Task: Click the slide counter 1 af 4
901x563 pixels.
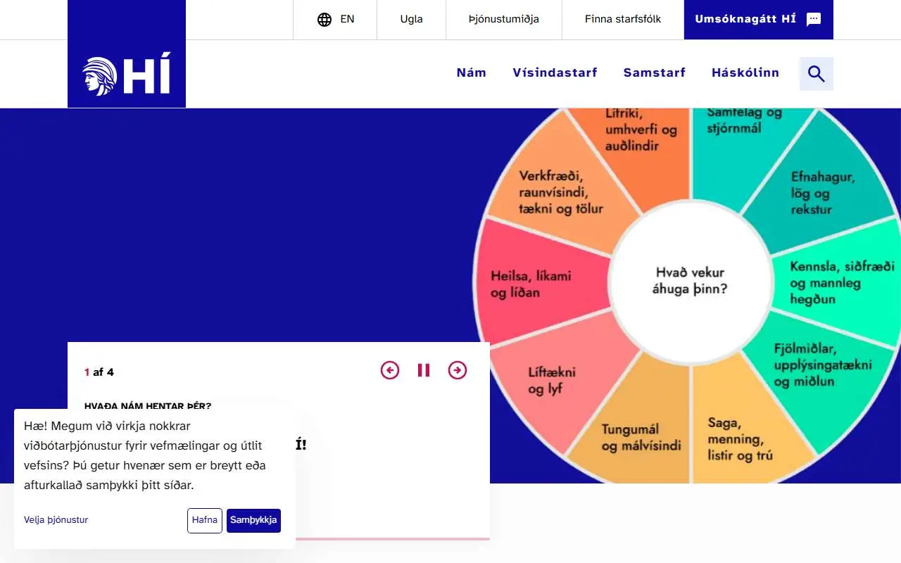Action: pos(99,372)
